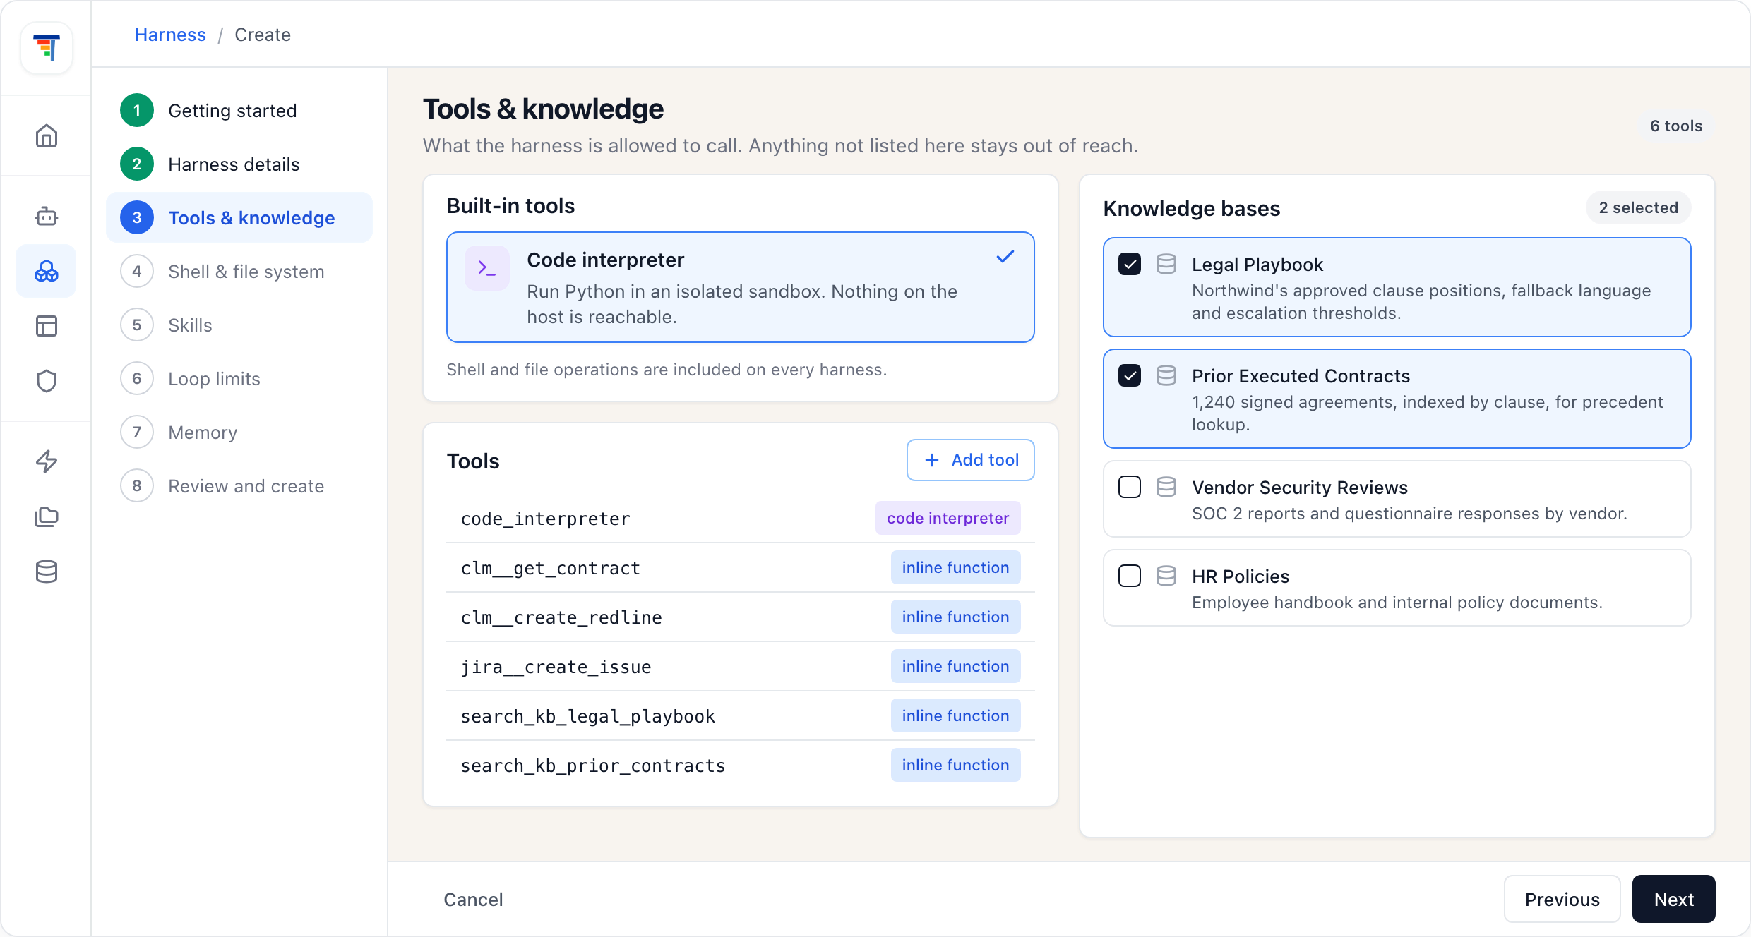The width and height of the screenshot is (1751, 937).
Task: Open the layout panel icon in sidebar
Action: 47,326
